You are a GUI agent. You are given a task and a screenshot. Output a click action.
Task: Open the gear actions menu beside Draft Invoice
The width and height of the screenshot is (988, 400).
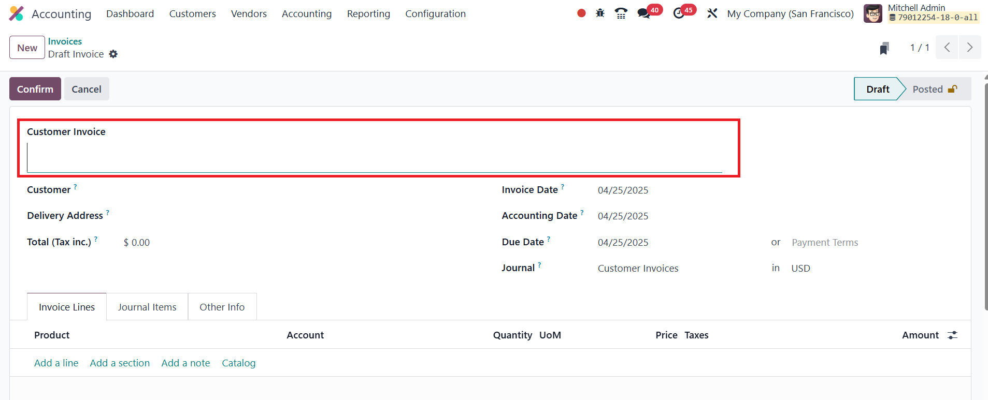click(x=113, y=54)
